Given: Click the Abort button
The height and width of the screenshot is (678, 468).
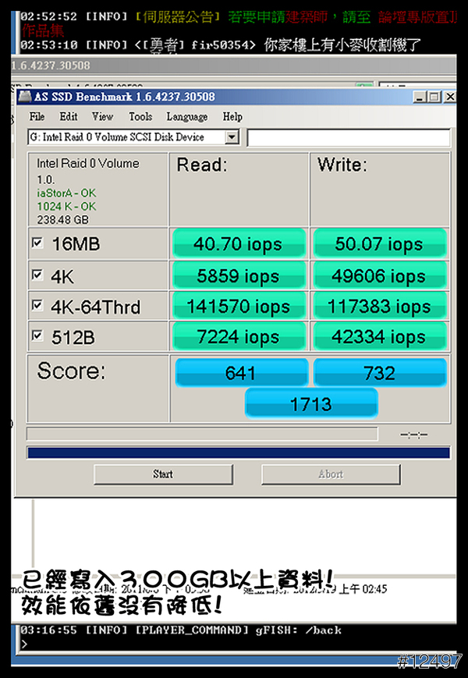Looking at the screenshot, I should tap(331, 474).
